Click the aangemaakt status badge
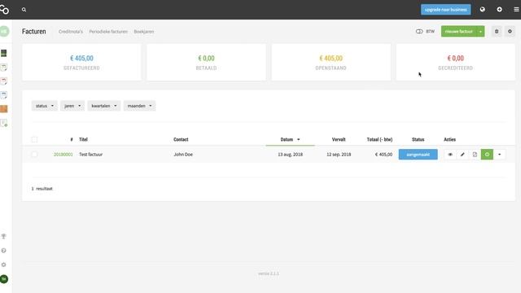Screen dimensions: 521x293 pos(418,155)
